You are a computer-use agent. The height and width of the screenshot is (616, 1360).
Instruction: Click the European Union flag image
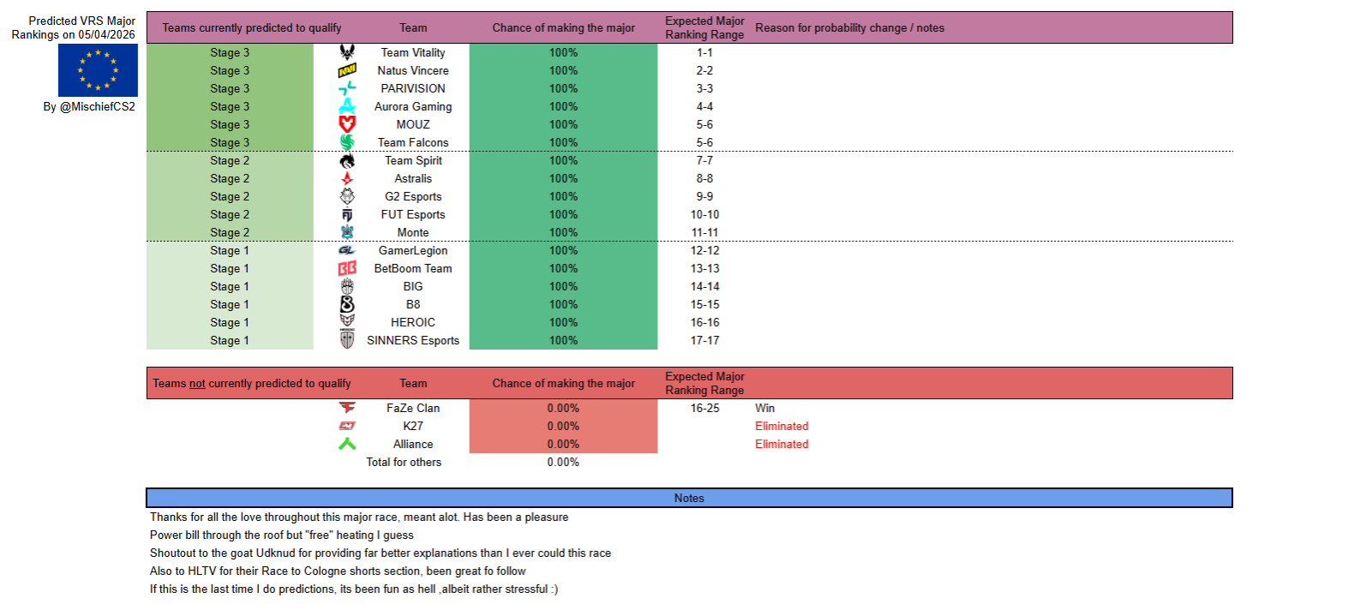coord(98,70)
